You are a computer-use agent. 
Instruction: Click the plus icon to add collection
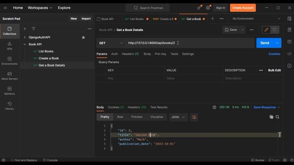(25, 29)
